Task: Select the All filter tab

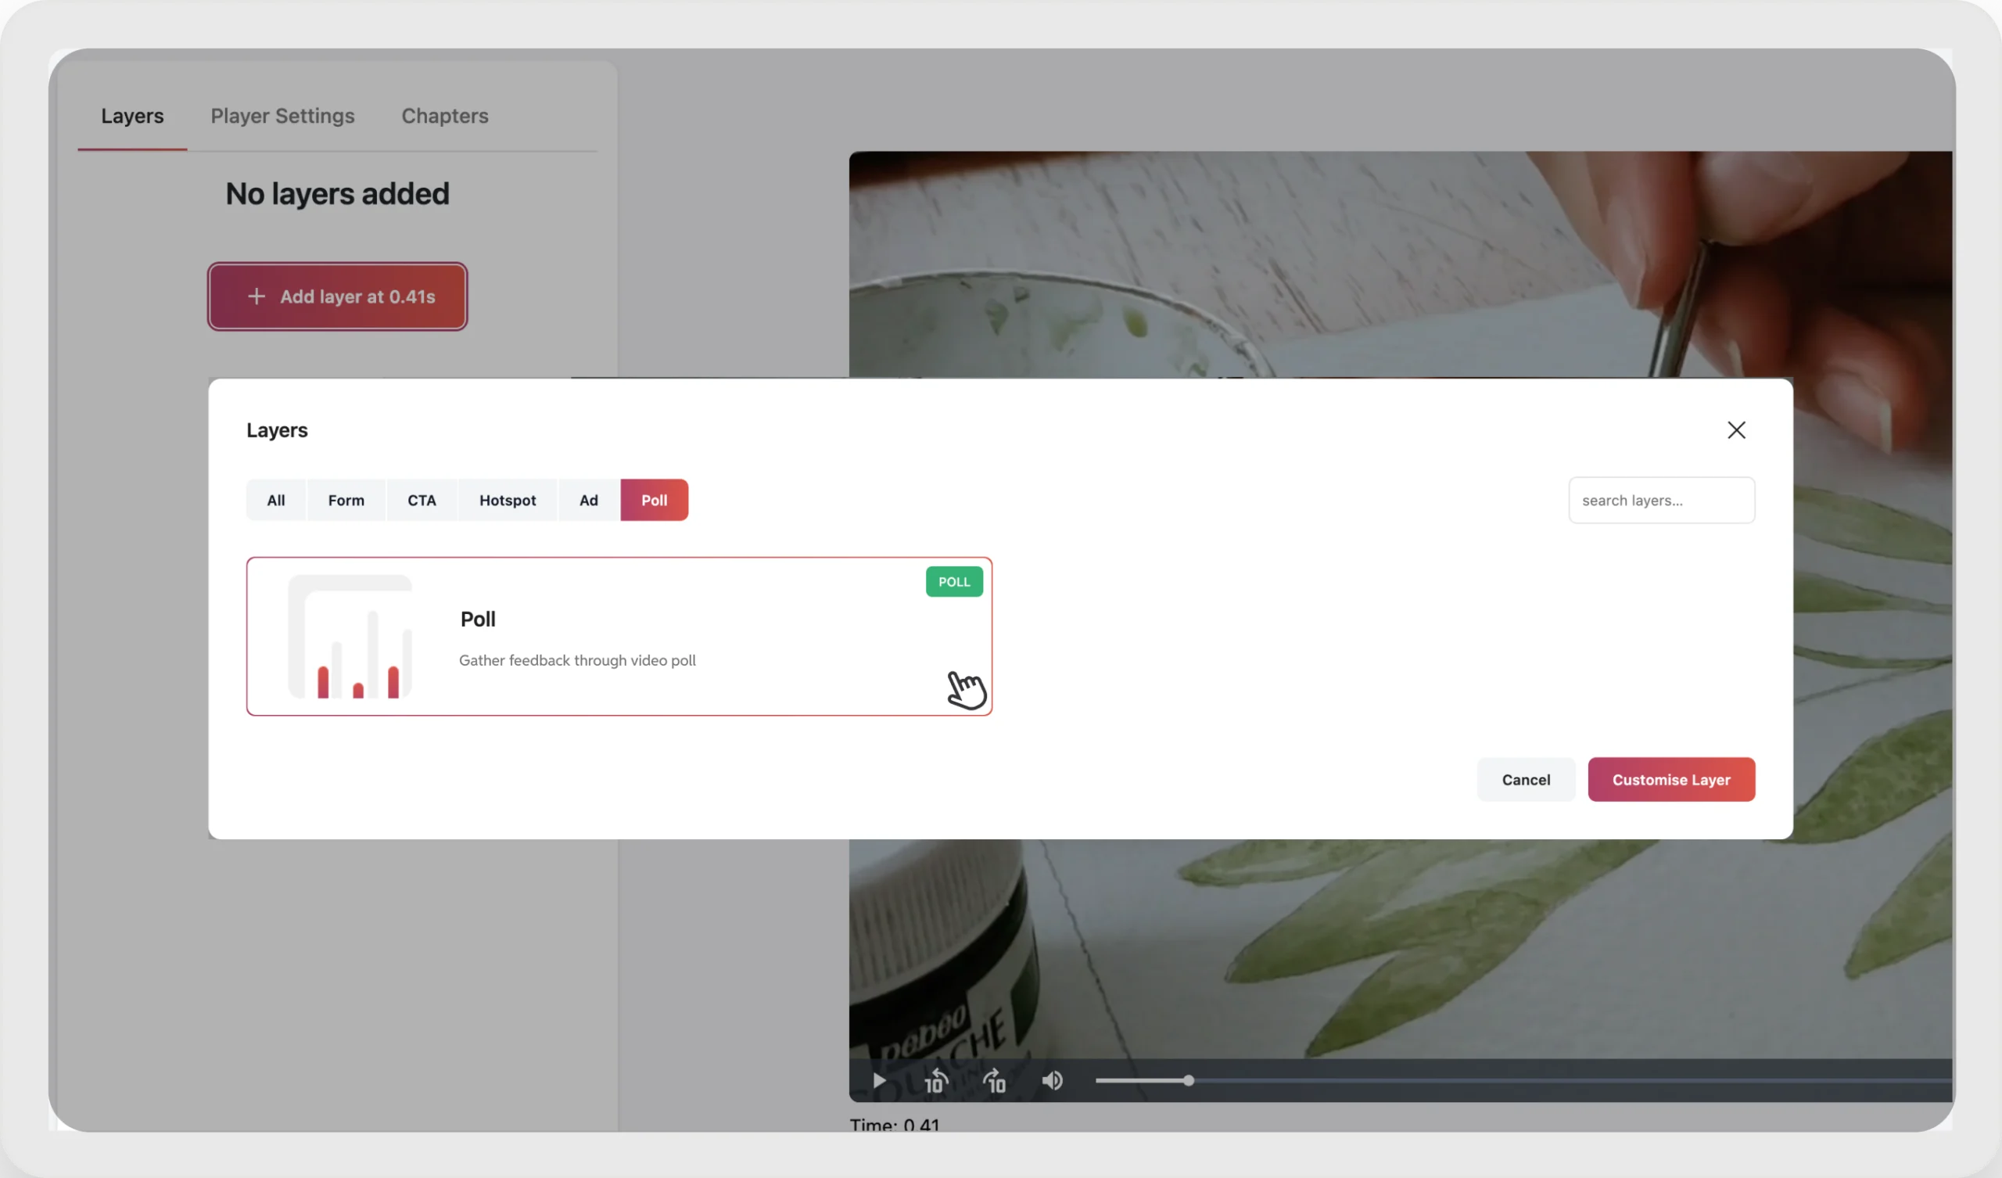Action: (x=276, y=500)
